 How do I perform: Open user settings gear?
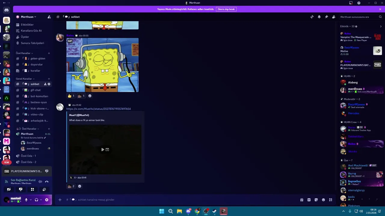[47, 200]
